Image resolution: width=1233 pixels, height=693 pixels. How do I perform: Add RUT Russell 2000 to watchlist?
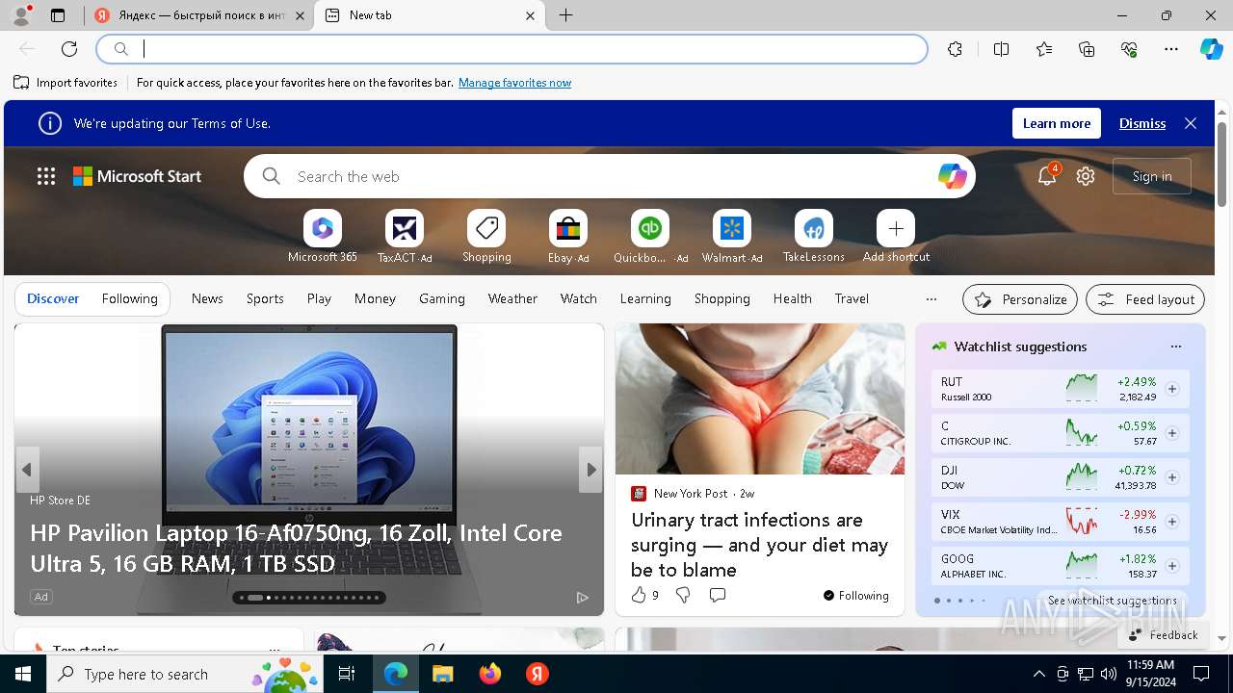tap(1172, 389)
